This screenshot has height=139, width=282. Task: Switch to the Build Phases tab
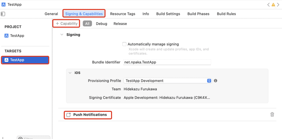[198, 14]
